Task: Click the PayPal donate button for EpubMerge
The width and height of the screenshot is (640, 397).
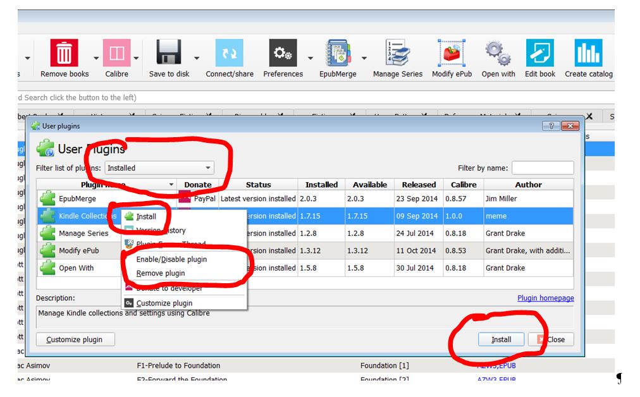Action: [x=197, y=198]
